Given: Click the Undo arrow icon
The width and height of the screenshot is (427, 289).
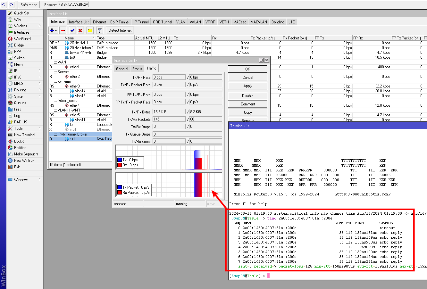Looking at the screenshot, I should [4, 4].
